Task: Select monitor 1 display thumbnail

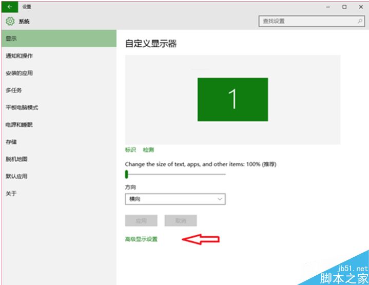Action: point(232,100)
